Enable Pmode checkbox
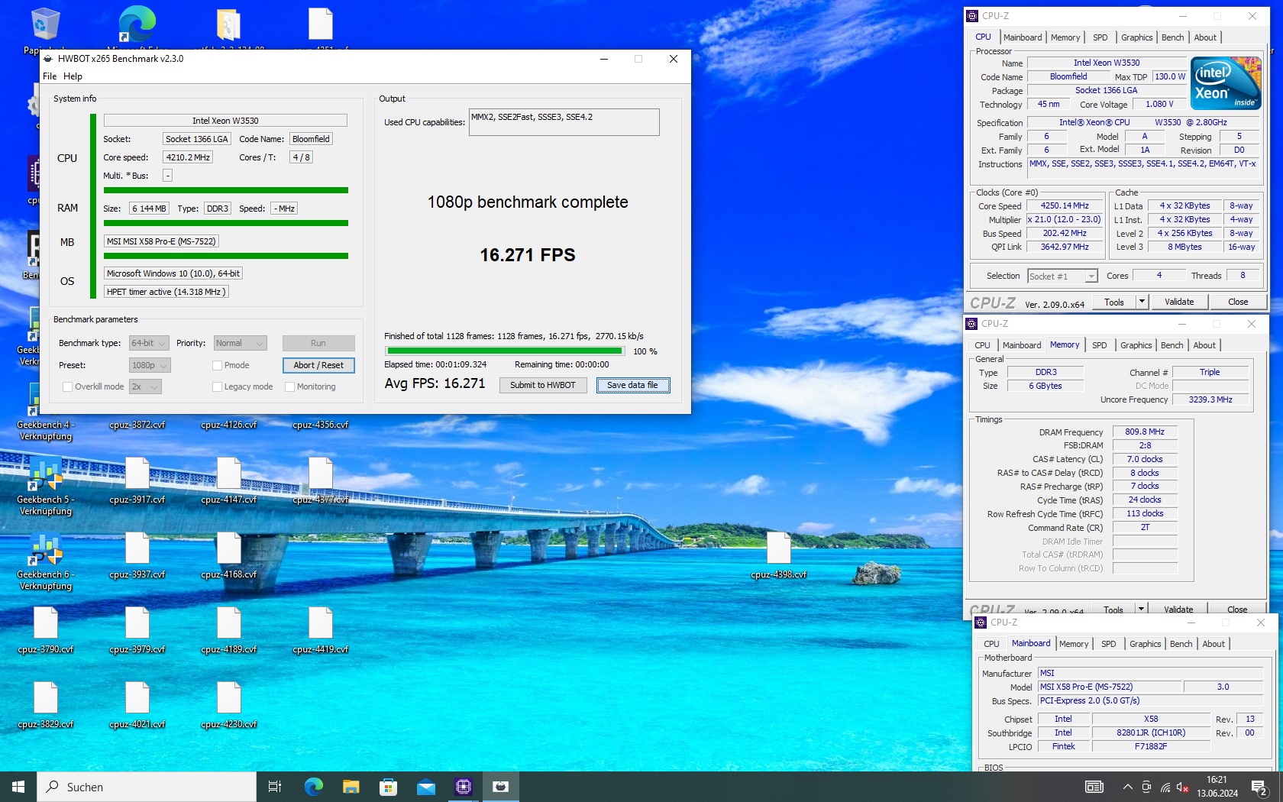Screen dimensions: 1283x802 (217, 366)
